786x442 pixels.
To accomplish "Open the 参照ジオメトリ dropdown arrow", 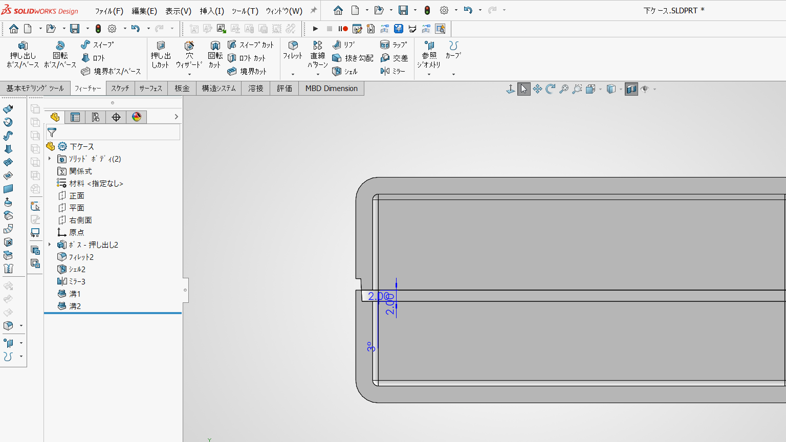I will tap(429, 74).
